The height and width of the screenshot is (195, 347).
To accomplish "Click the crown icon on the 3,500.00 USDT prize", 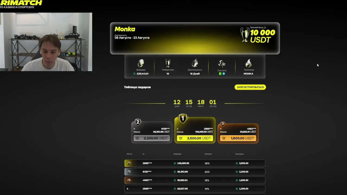I will pyautogui.click(x=181, y=138).
